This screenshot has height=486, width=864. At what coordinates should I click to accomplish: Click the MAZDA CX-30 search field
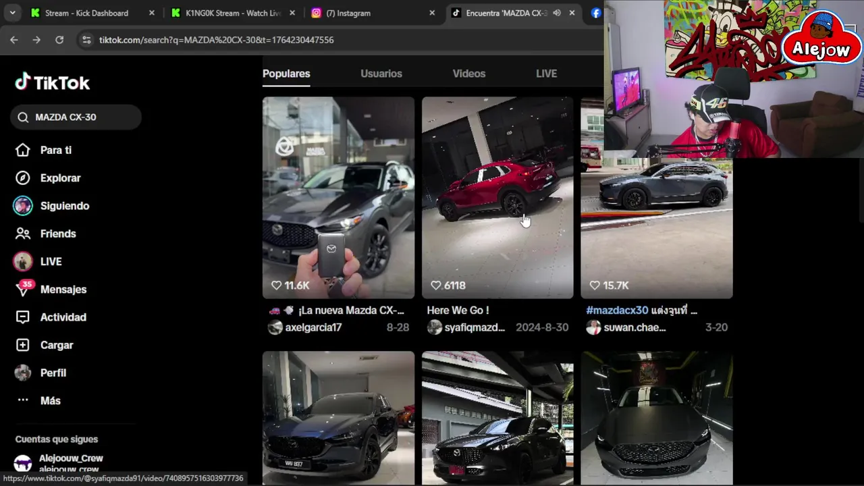click(76, 117)
